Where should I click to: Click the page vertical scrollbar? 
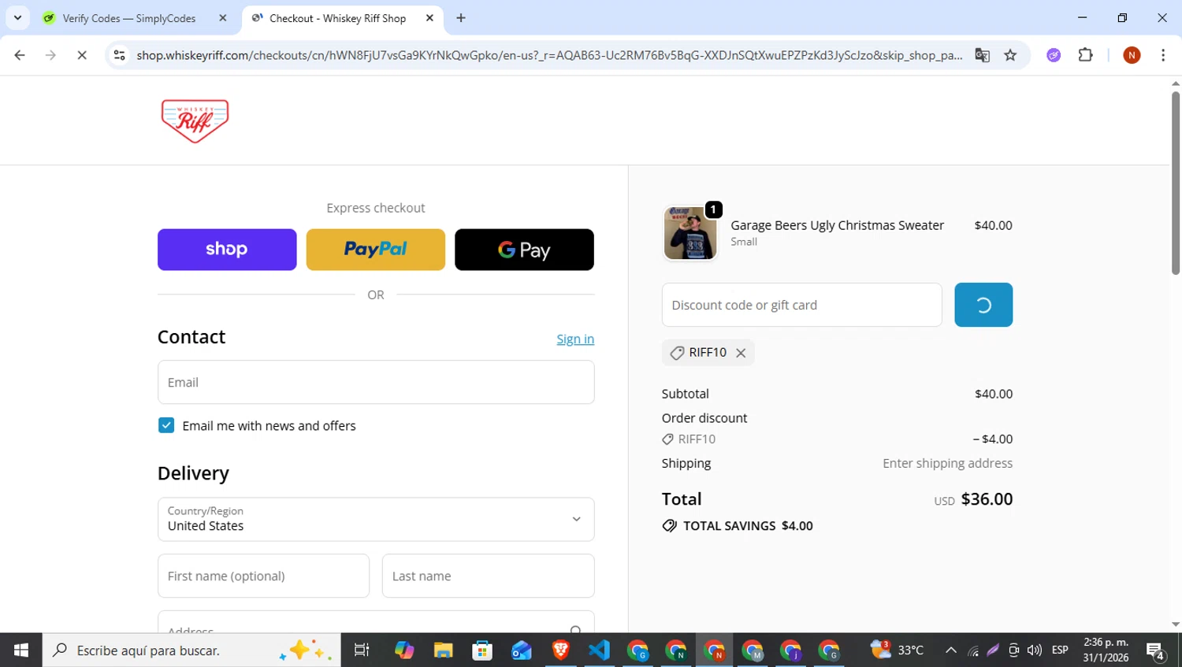(x=1176, y=183)
